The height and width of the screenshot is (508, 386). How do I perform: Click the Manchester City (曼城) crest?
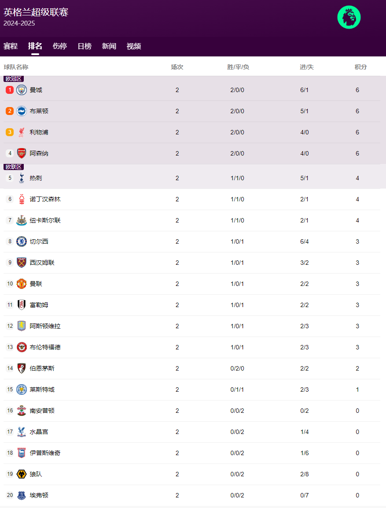22,90
